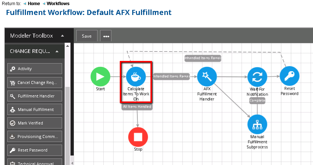
Task: Select the red Stop node
Action: [x=138, y=137]
